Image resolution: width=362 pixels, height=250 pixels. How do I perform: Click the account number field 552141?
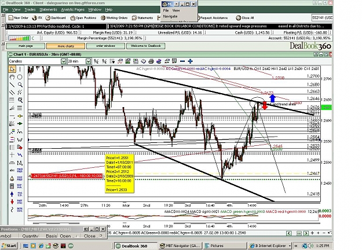click(x=322, y=18)
